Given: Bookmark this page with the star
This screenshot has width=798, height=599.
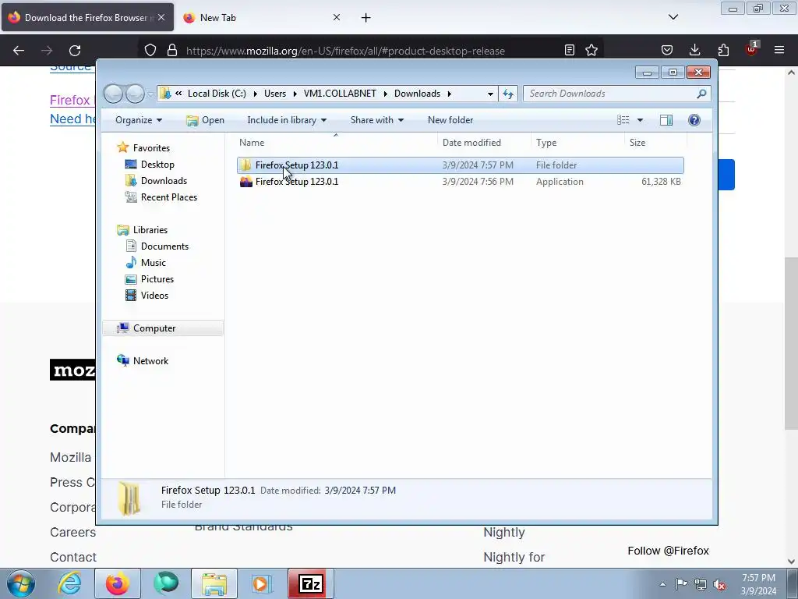Looking at the screenshot, I should click(x=591, y=50).
